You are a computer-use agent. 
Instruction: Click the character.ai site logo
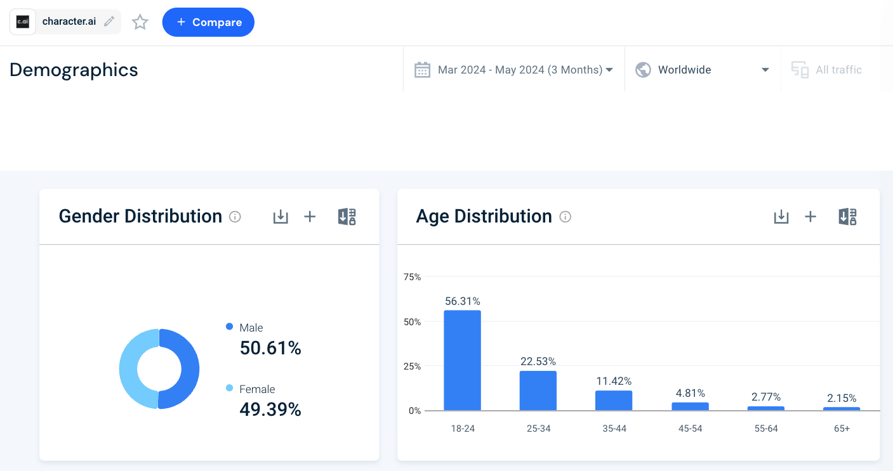coord(23,22)
